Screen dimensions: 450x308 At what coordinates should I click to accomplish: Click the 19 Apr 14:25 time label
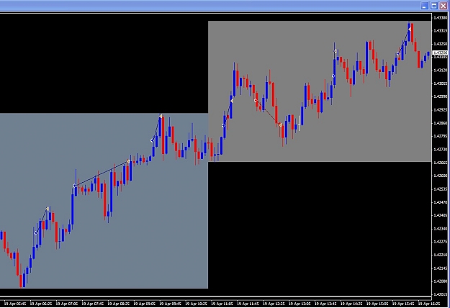coord(351,304)
